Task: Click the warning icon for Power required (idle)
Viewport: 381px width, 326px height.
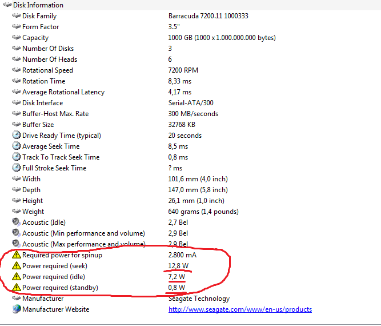Action: point(17,277)
